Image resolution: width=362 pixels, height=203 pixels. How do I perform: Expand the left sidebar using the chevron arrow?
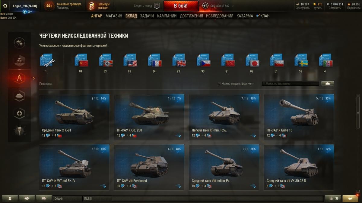tap(34, 78)
